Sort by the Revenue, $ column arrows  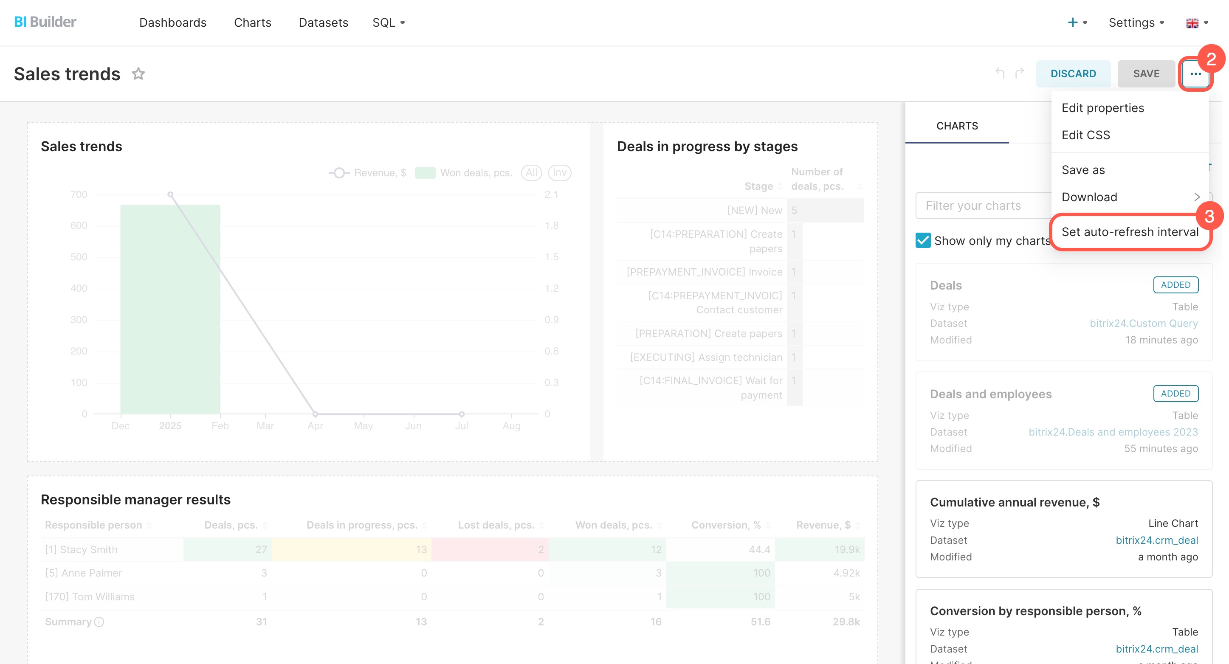[x=858, y=525]
